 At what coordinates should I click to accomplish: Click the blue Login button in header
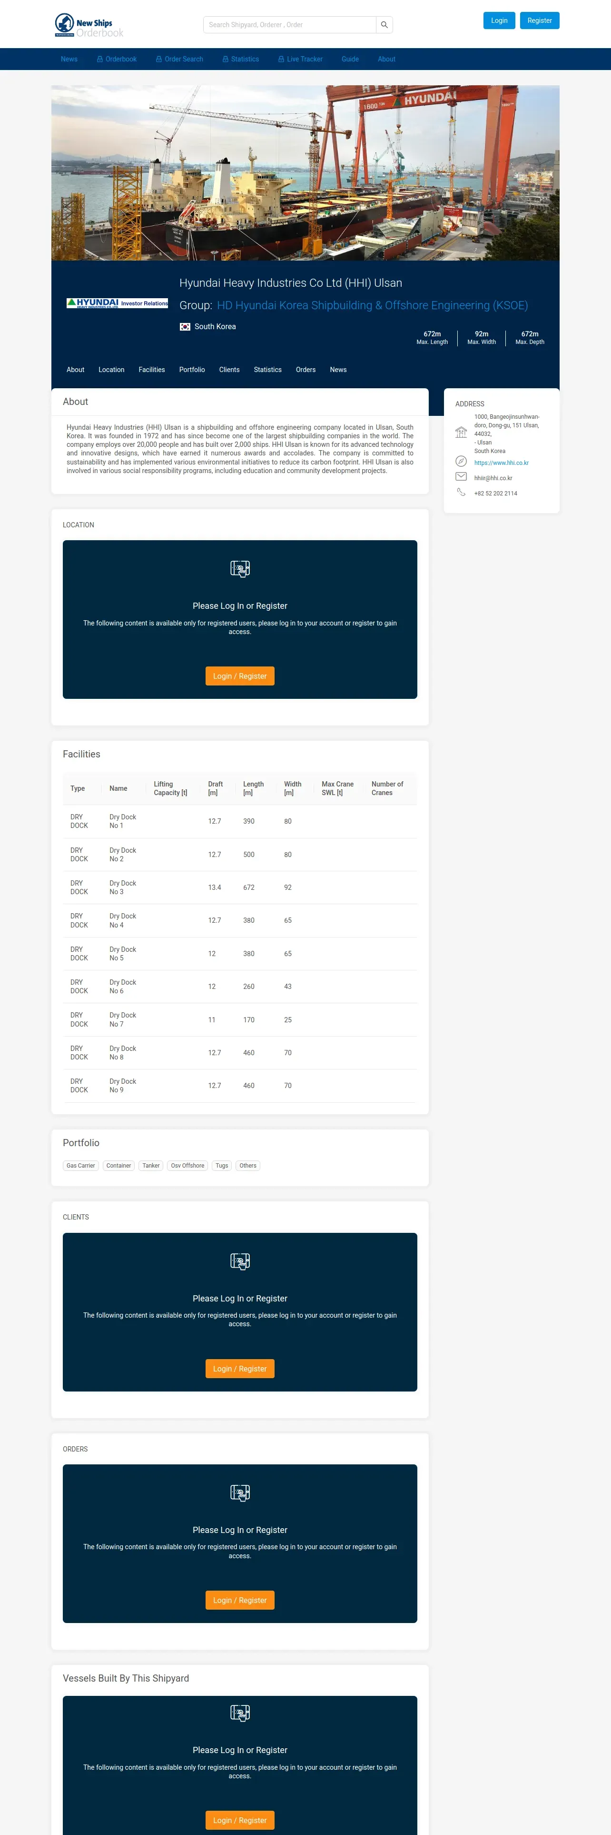499,20
